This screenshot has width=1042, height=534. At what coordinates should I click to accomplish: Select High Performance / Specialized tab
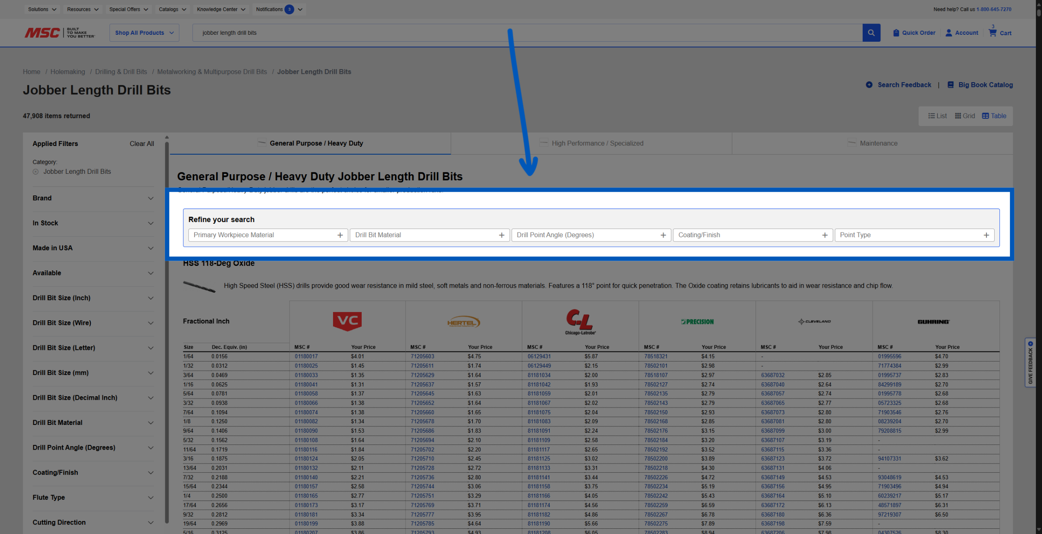coord(591,143)
